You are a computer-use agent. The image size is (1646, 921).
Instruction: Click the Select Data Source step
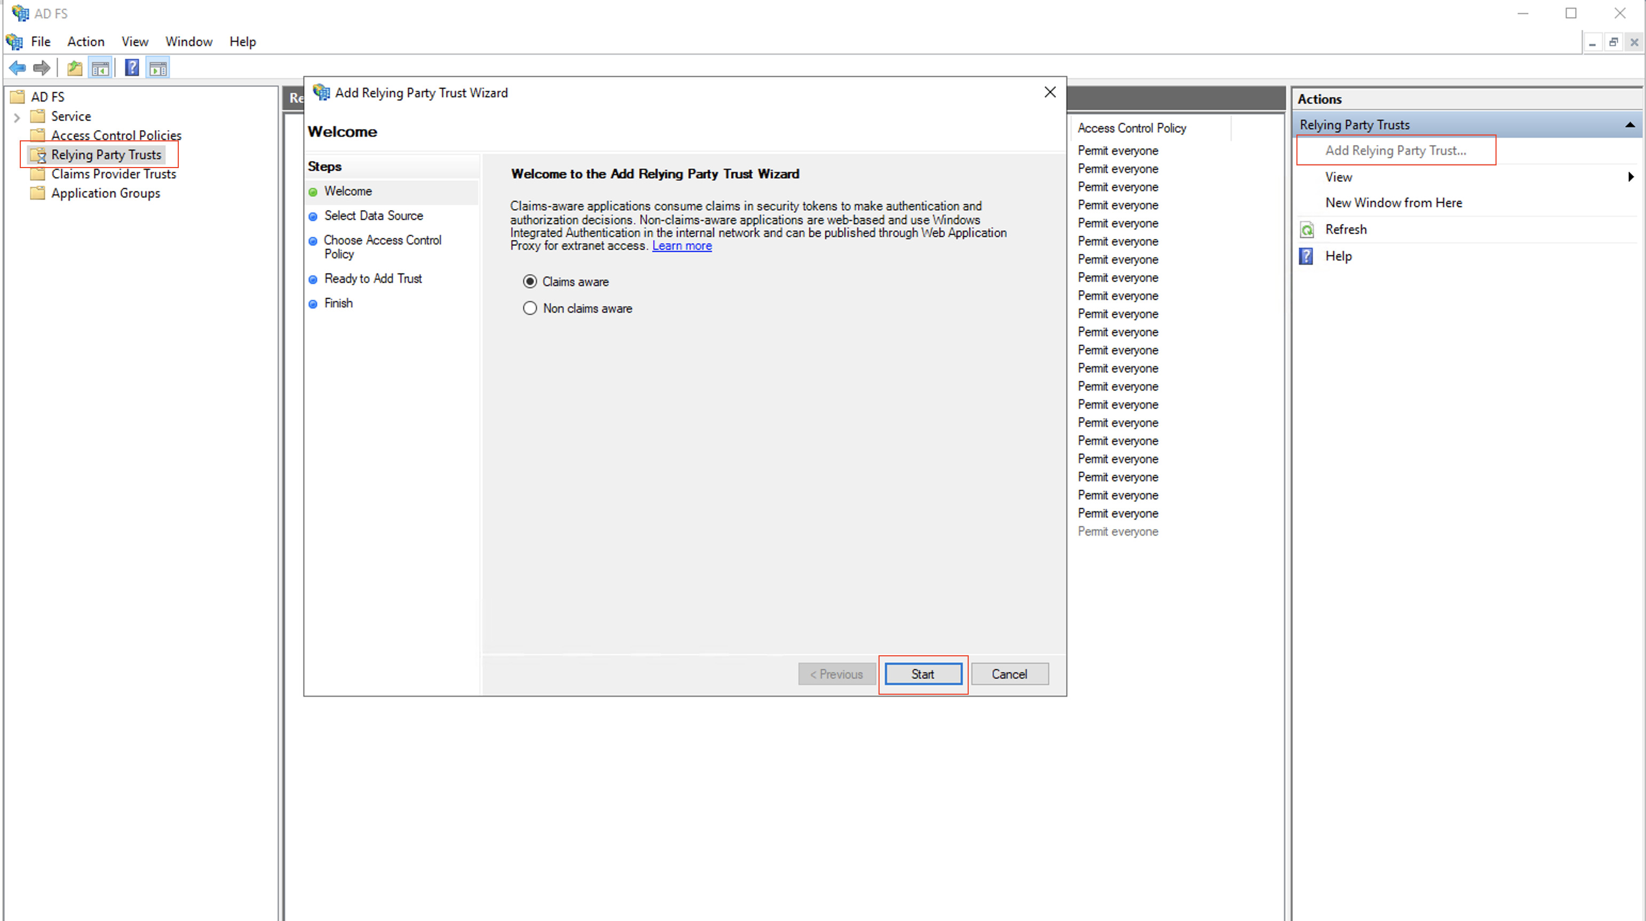coord(373,216)
